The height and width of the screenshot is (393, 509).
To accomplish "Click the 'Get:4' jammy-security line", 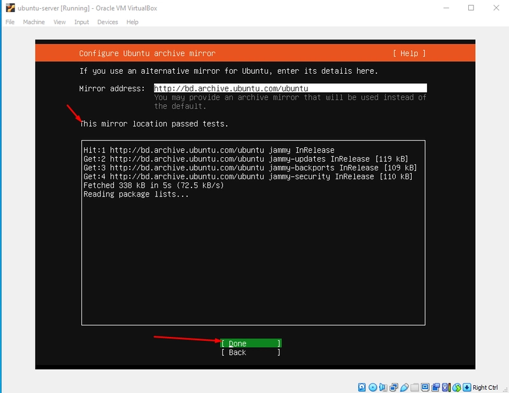I will [248, 176].
